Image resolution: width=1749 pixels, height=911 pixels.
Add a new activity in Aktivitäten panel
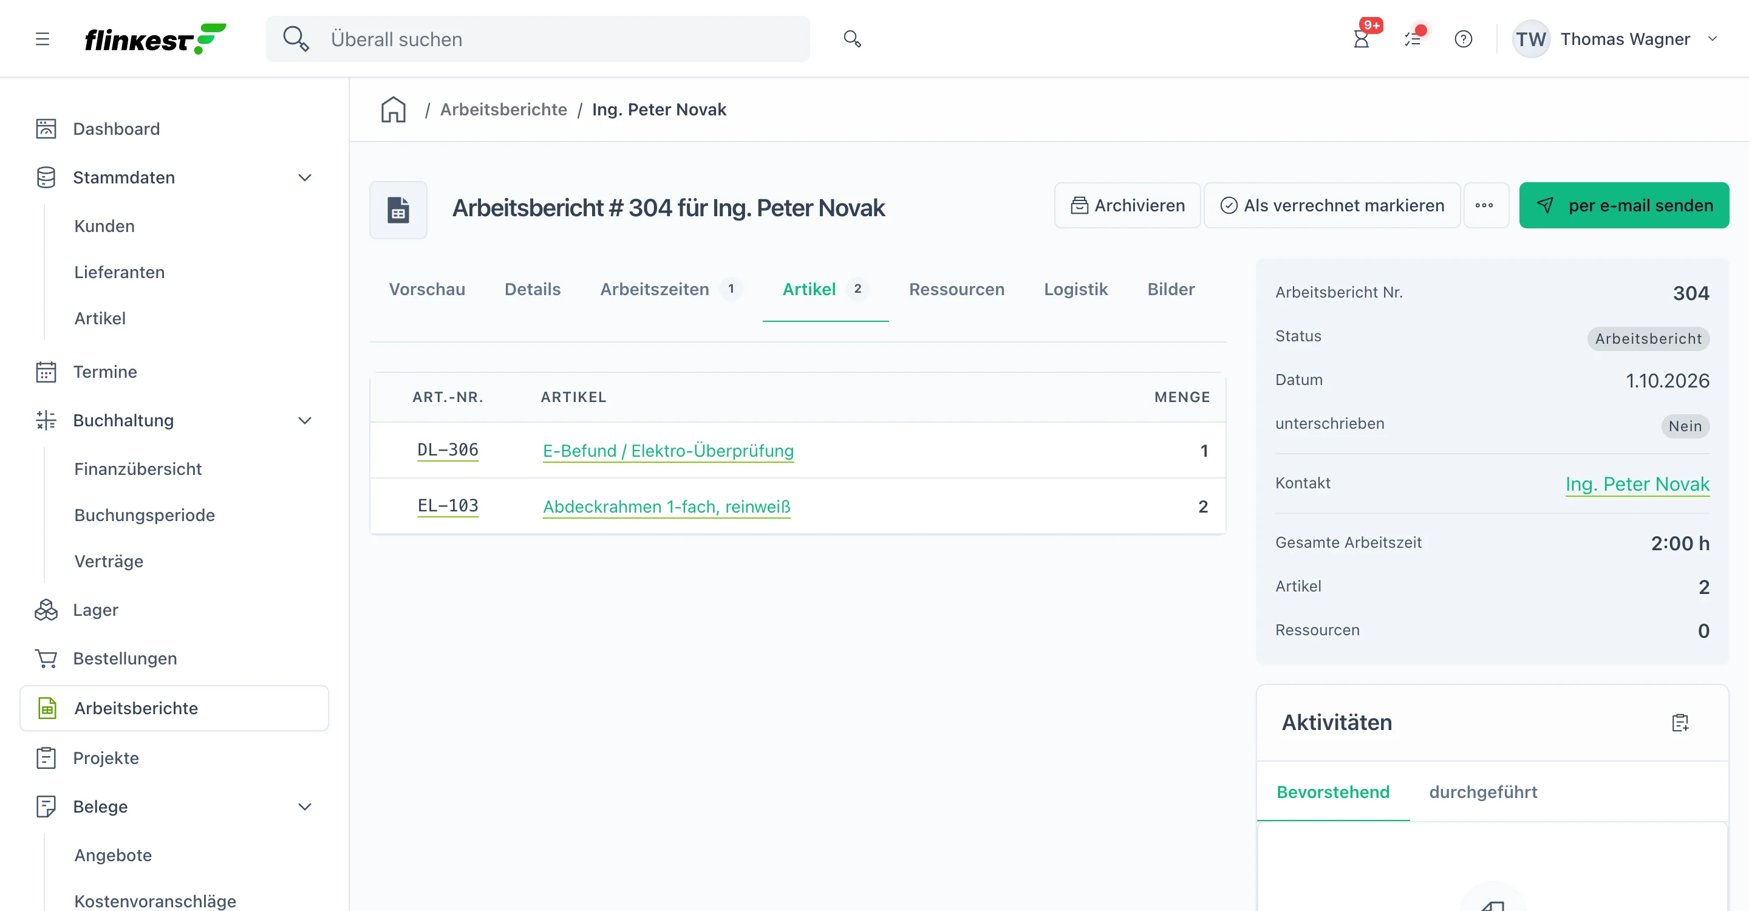(1680, 722)
